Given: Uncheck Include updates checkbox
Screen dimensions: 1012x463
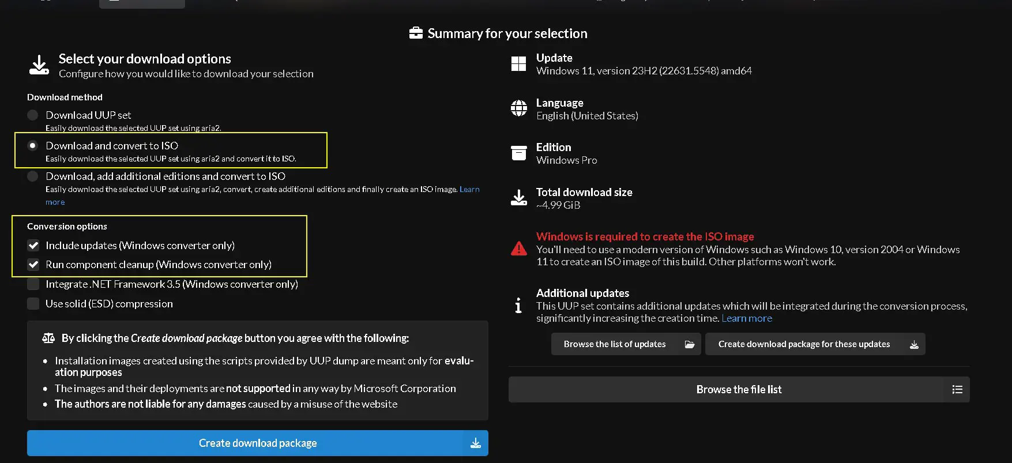Looking at the screenshot, I should click(33, 246).
